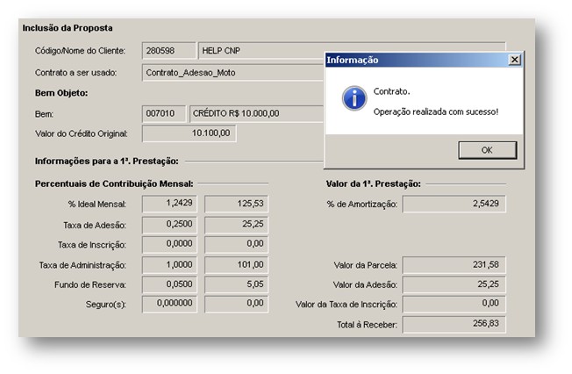Click 'Informações para a 1ª. Prestação:' heading
572x374 pixels.
tap(107, 161)
